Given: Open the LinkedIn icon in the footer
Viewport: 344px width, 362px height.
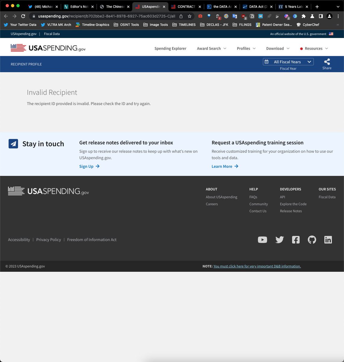Looking at the screenshot, I should (328, 240).
